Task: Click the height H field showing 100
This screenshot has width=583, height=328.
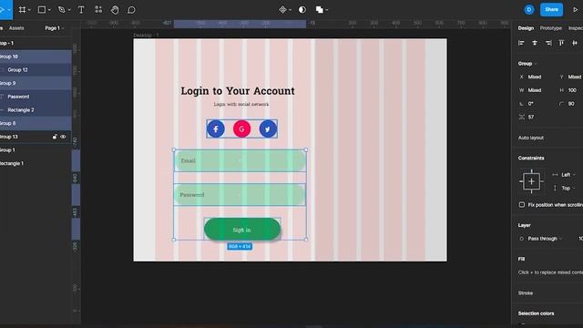Action: (571, 90)
